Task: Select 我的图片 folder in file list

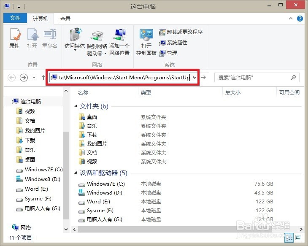Action: click(93, 143)
